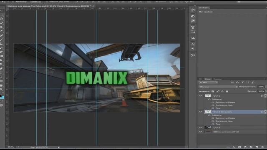Image resolution: width=267 pixels, height=150 pixels.
Task: Lock image pixels brush icon
Action: pyautogui.click(x=217, y=91)
